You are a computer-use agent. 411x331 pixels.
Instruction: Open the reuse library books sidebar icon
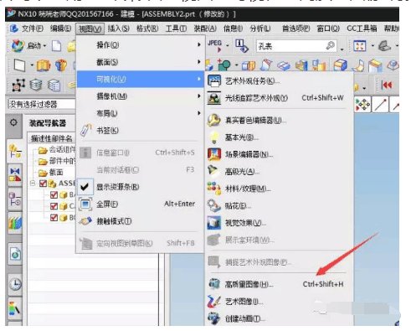pos(15,224)
